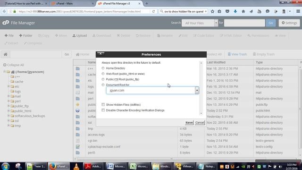Click the taskbar volume icon
Image resolution: width=302 pixels, height=170 pixels.
[x=280, y=166]
